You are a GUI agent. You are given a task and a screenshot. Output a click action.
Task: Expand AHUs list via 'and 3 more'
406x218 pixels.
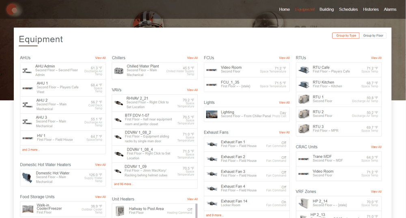pyautogui.click(x=31, y=150)
